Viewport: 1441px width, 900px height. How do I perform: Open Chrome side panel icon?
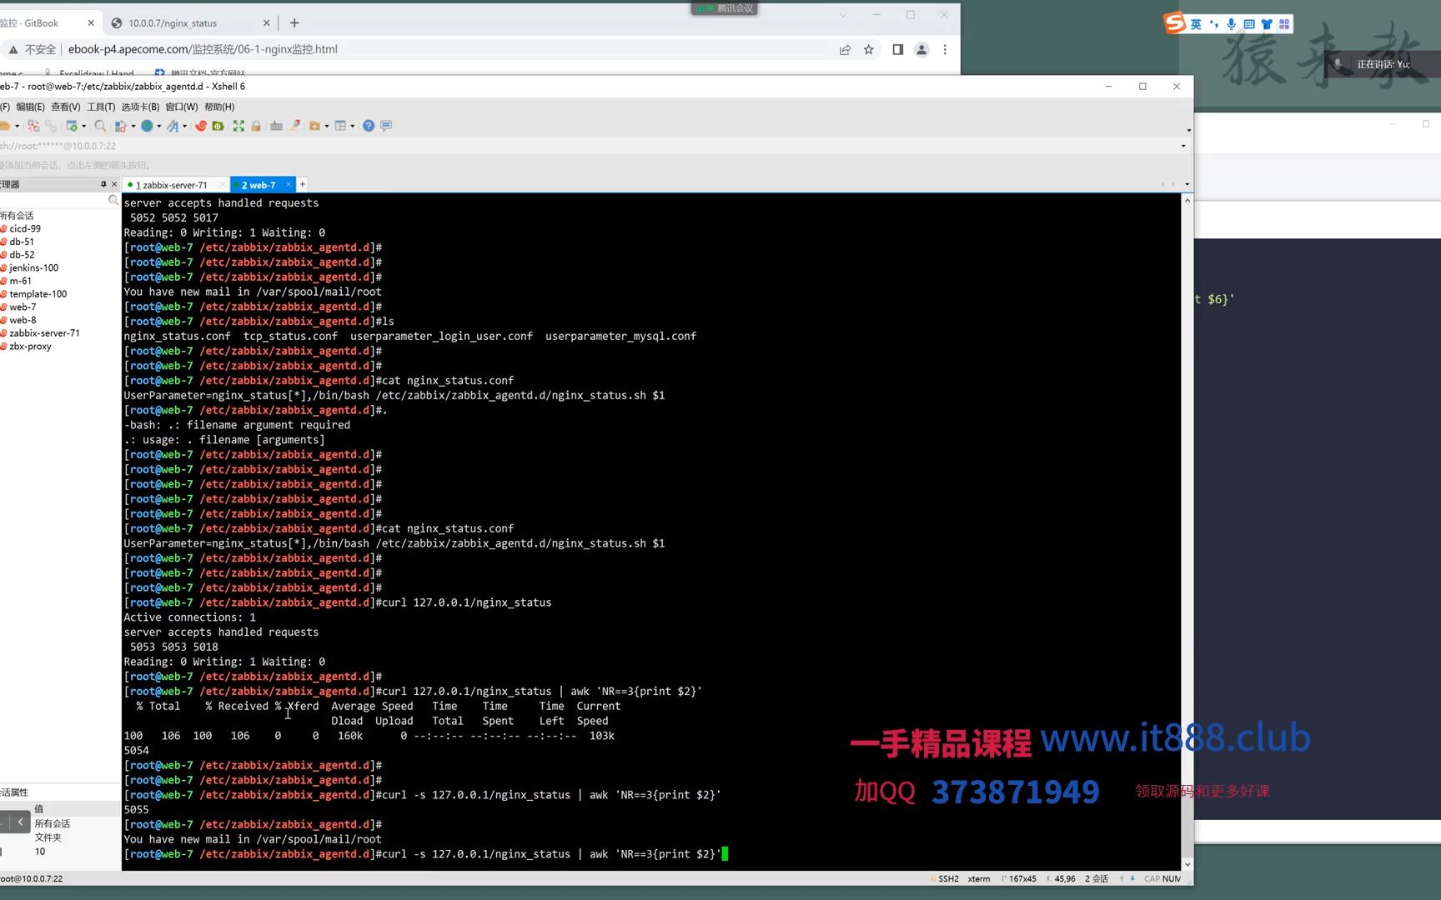pos(897,49)
